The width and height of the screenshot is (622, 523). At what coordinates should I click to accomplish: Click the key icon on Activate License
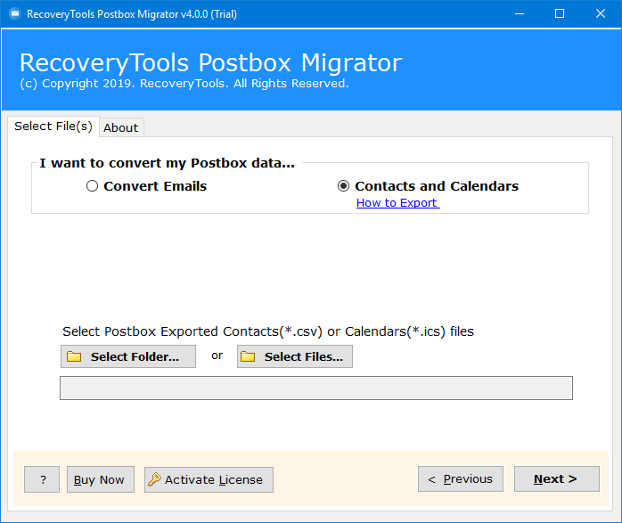point(154,479)
